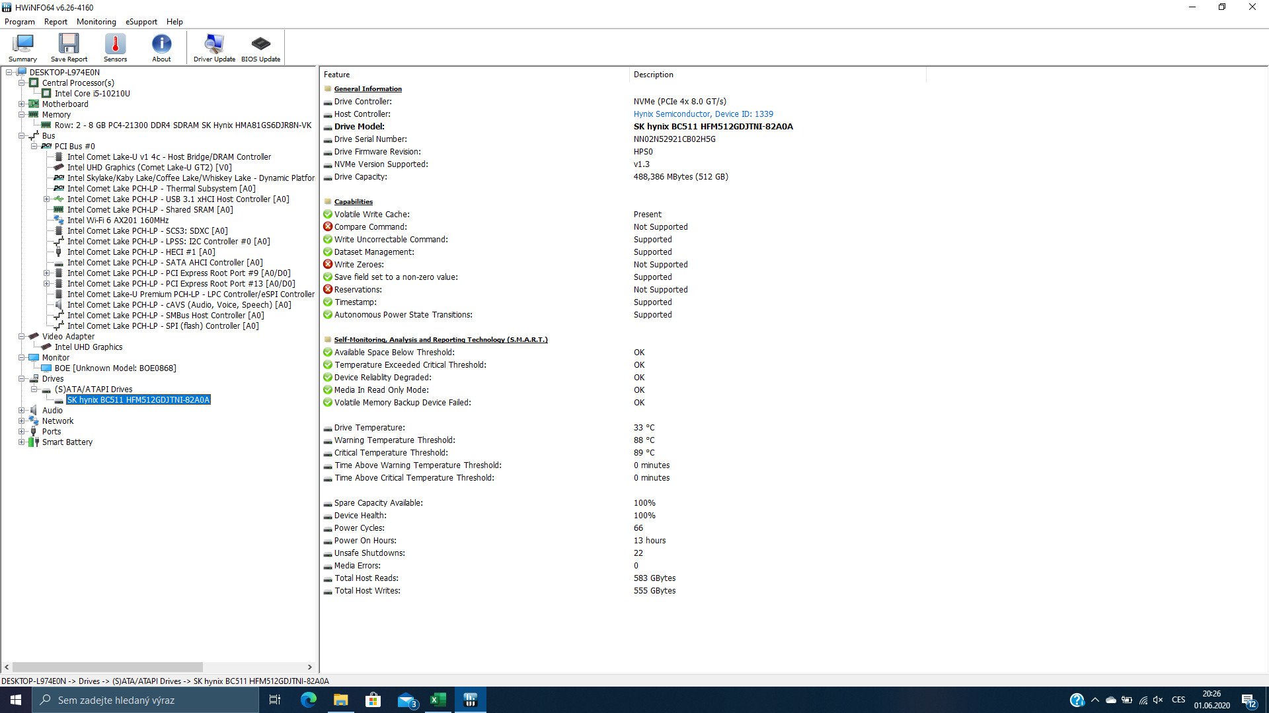Click the Capabilities section header
Image resolution: width=1269 pixels, height=713 pixels.
(353, 202)
